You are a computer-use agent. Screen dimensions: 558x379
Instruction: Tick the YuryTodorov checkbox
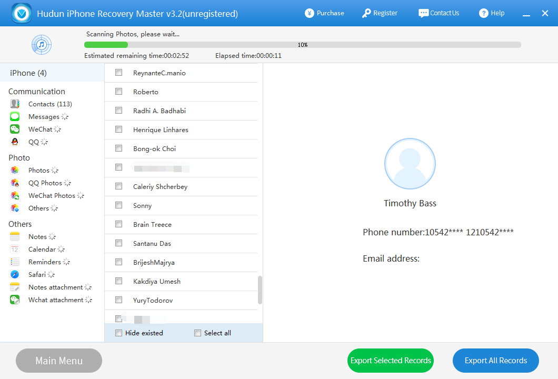[119, 300]
